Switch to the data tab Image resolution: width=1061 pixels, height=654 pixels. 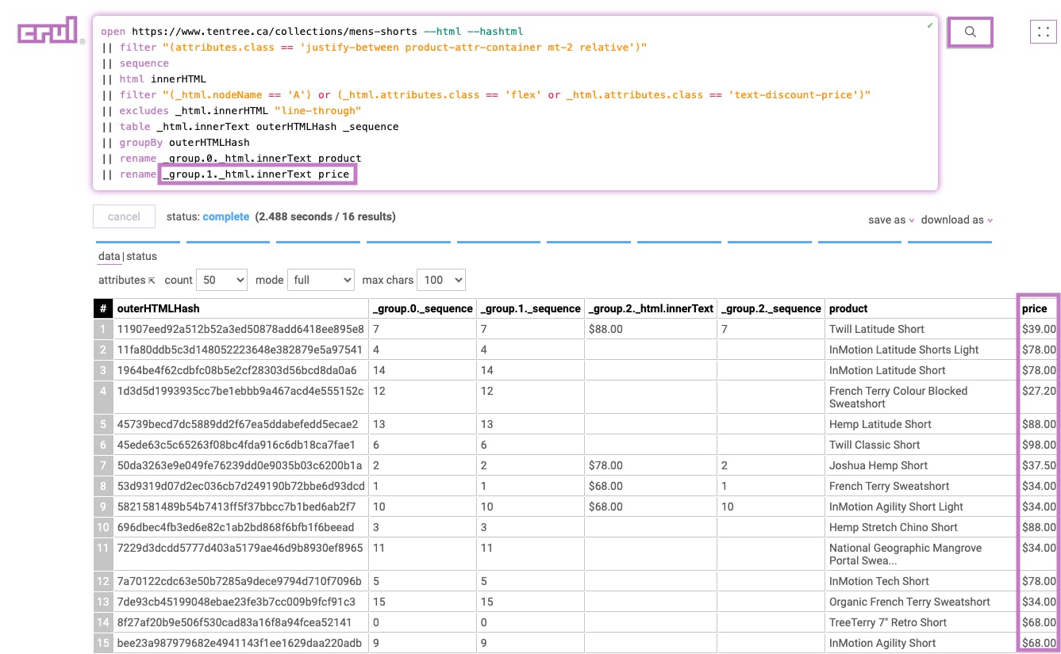(x=109, y=256)
